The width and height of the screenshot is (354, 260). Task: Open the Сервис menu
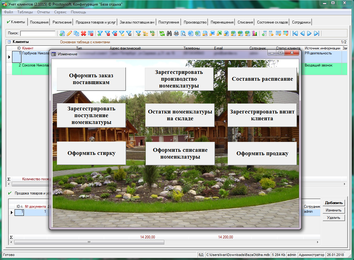pos(60,12)
